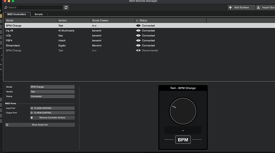Click the BPM knob on surface preview
Screen dimensions: 275x153
click(183, 111)
